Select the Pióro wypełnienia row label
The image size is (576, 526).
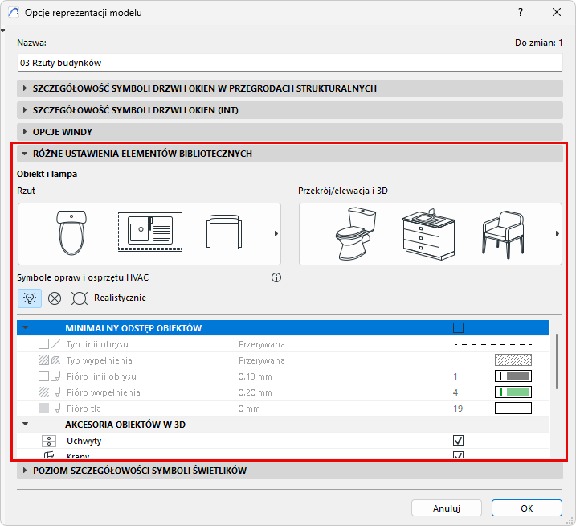pyautogui.click(x=104, y=392)
